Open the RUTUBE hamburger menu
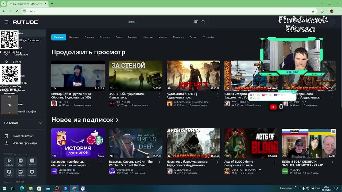342x192 pixels. [6, 22]
